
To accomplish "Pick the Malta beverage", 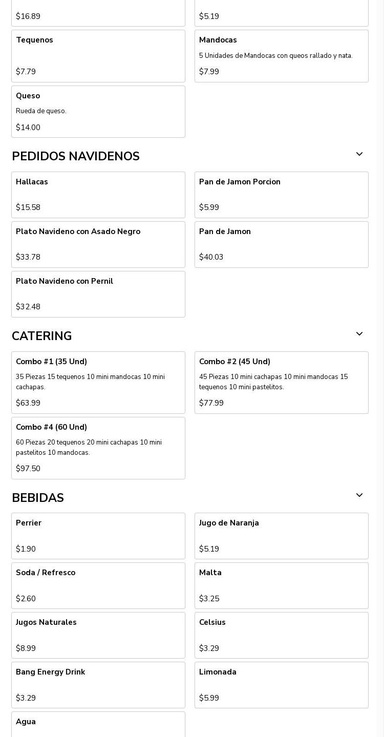I will click(x=281, y=585).
